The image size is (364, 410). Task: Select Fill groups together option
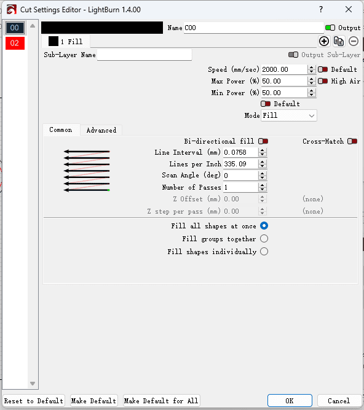(264, 239)
